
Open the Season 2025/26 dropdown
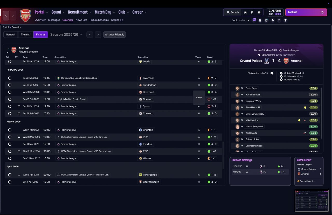(x=66, y=34)
